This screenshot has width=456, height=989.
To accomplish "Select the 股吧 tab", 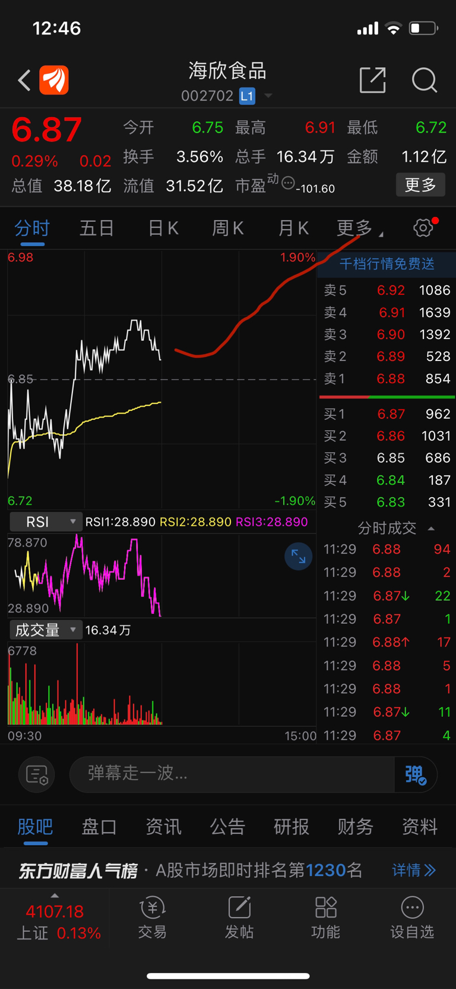I will tap(35, 827).
